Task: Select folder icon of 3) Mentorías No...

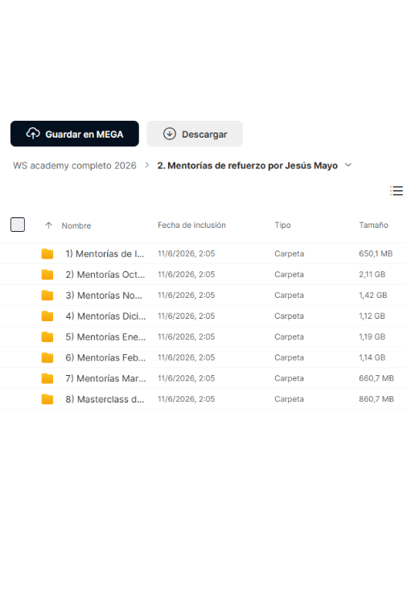Action: (47, 295)
